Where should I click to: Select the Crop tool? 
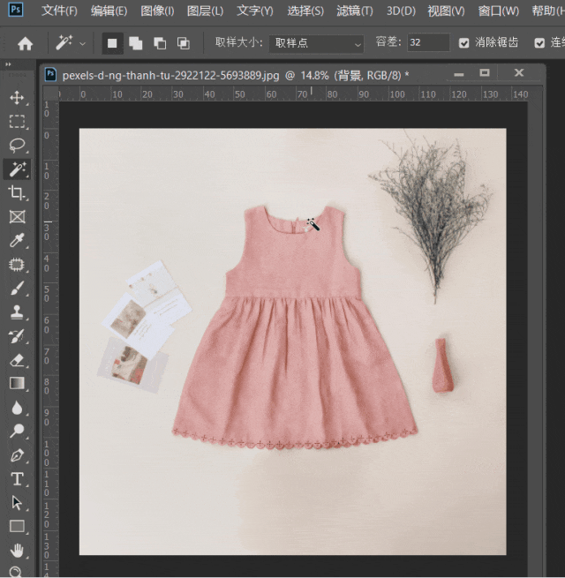(x=17, y=192)
